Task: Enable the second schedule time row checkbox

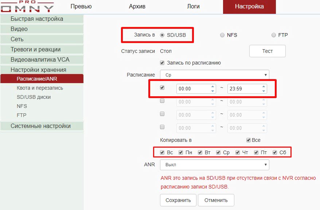Action: [x=163, y=101]
